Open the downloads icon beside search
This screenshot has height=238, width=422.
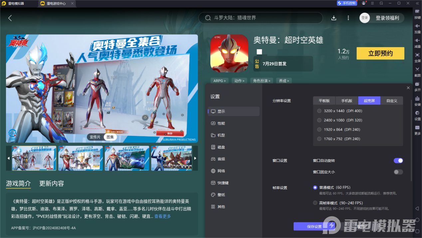pos(334,18)
